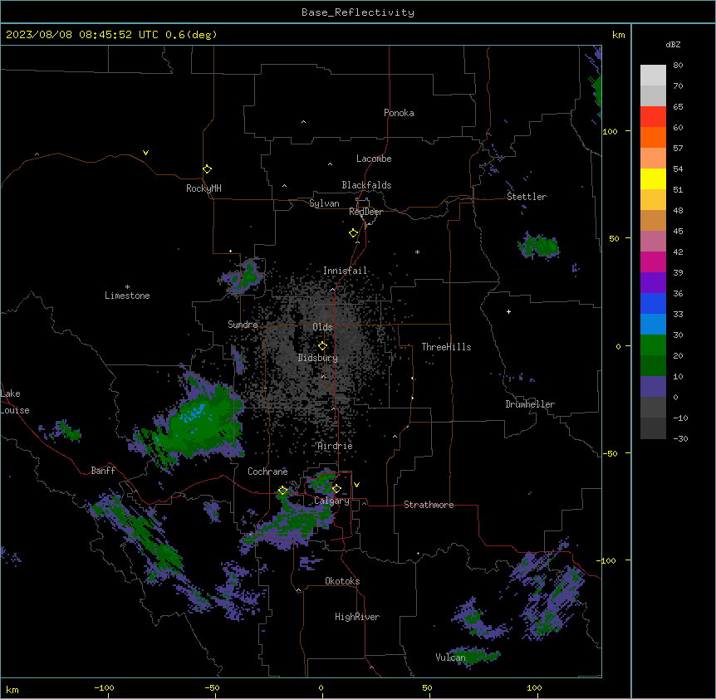Image resolution: width=716 pixels, height=699 pixels.
Task: Click the Ponoka city label
Action: click(399, 113)
